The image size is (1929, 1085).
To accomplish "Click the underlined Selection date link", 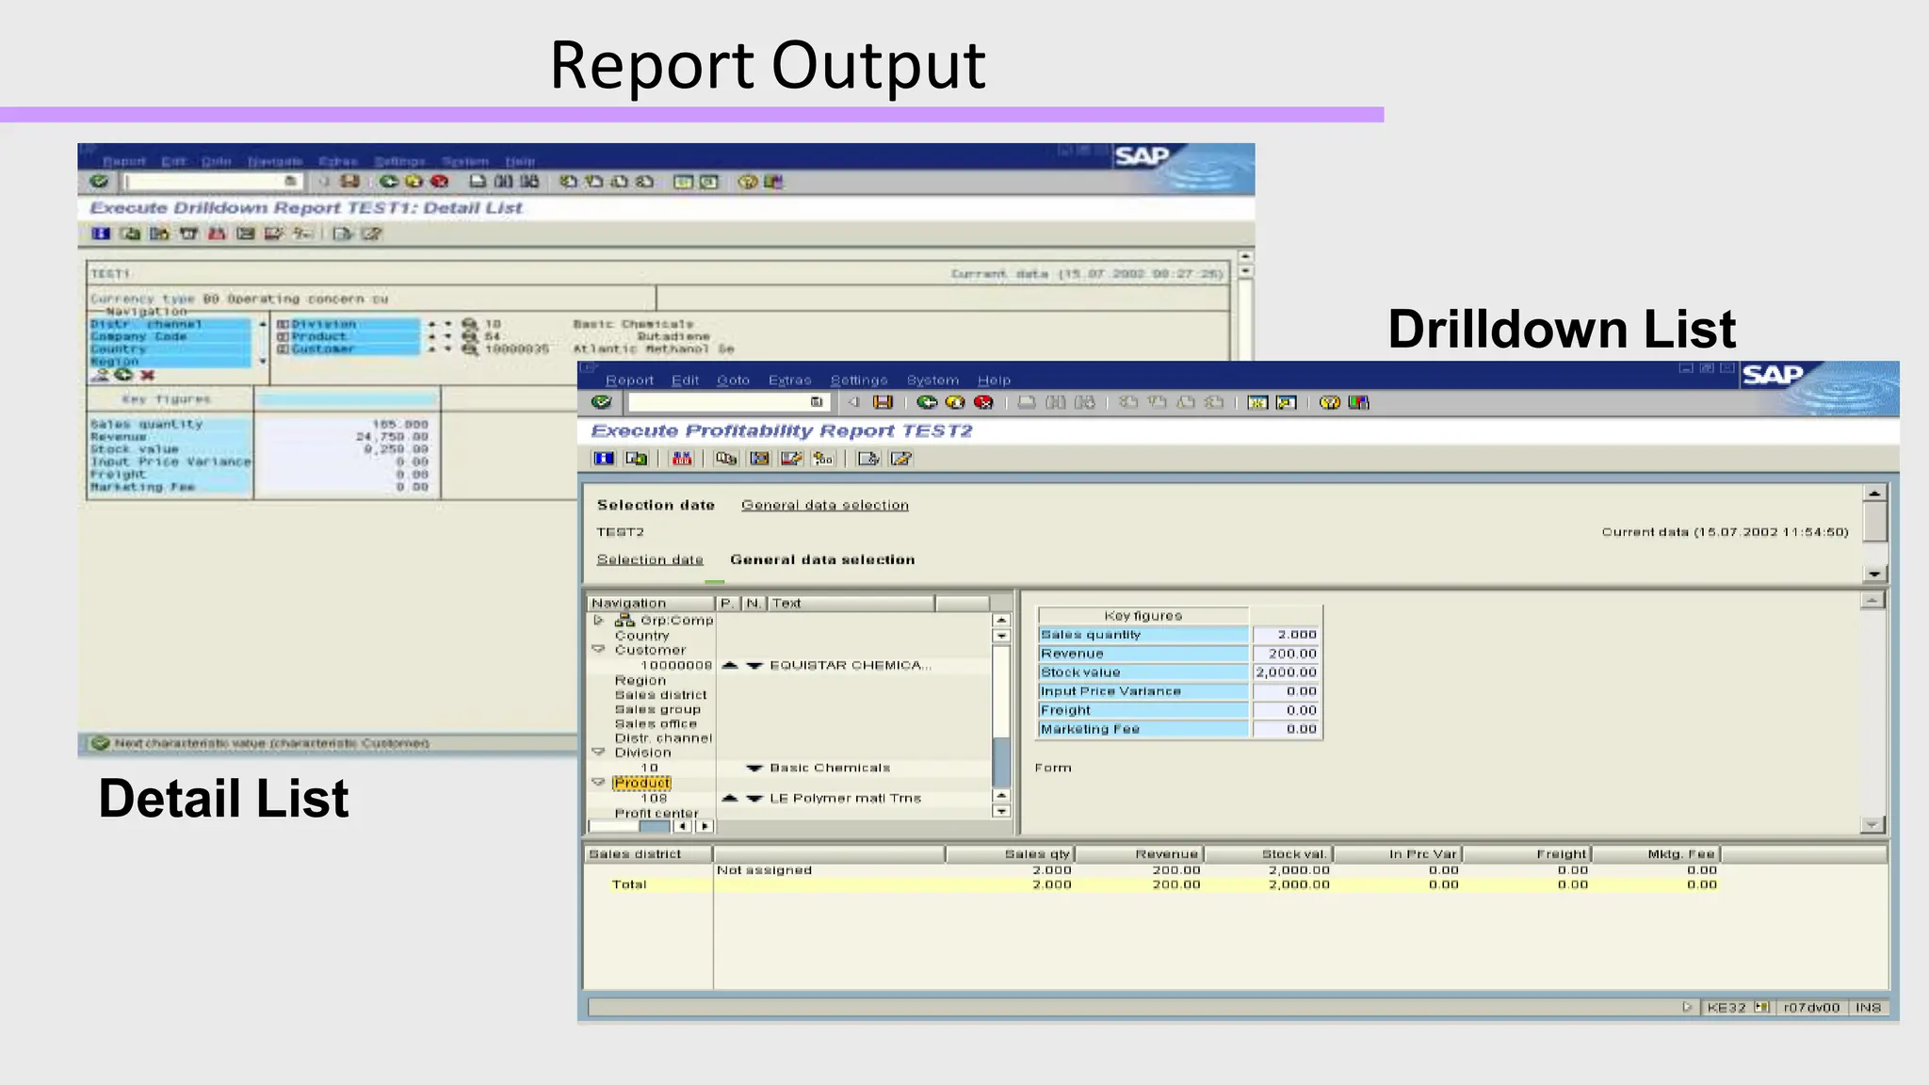I will point(650,559).
